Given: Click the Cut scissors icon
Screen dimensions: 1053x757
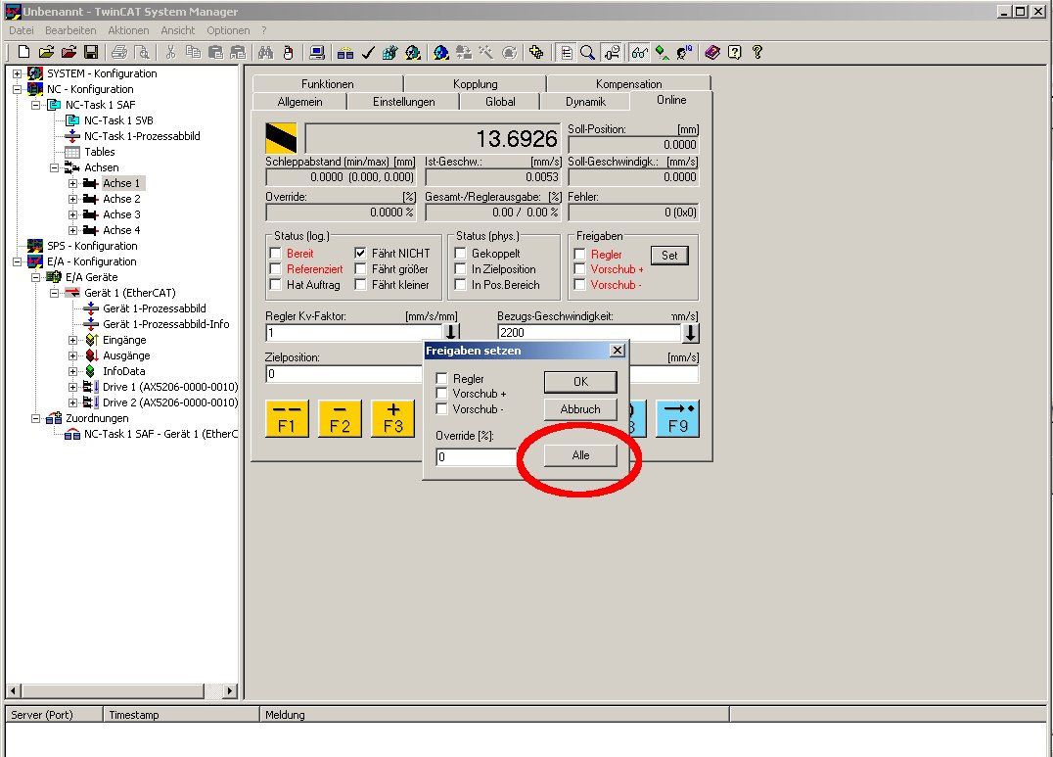Looking at the screenshot, I should [170, 53].
